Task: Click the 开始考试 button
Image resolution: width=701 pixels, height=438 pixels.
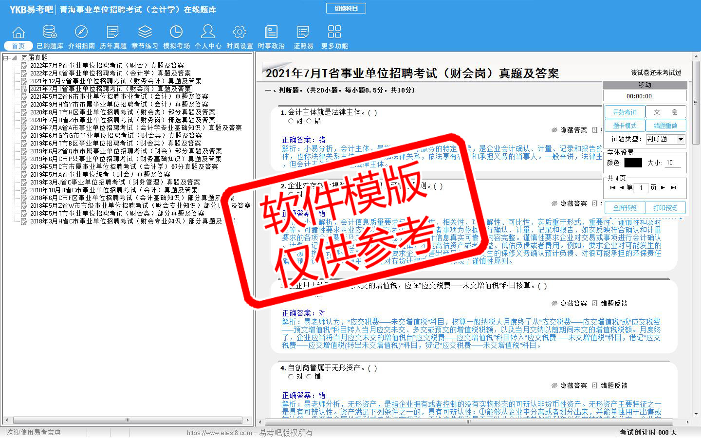Action: 625,112
